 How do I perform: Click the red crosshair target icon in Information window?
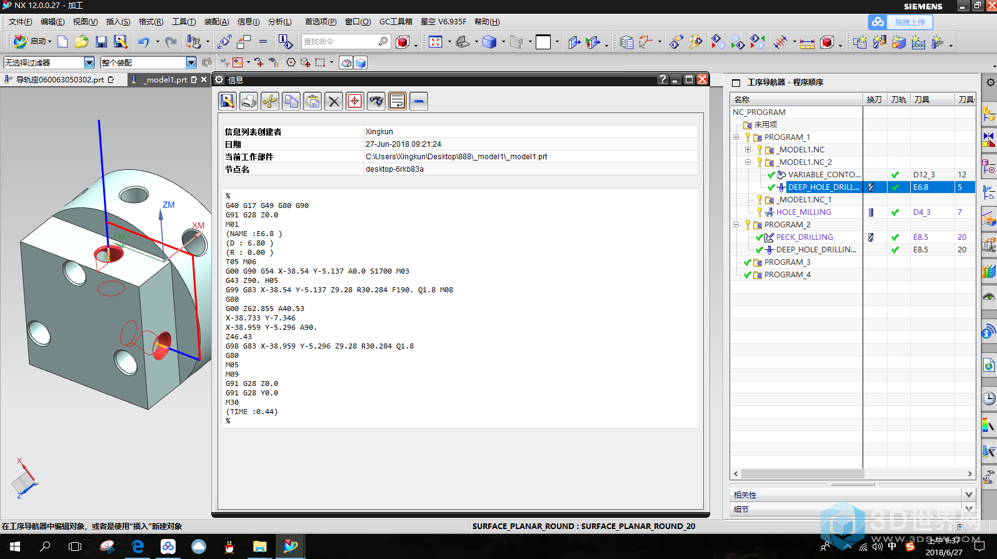(x=355, y=101)
